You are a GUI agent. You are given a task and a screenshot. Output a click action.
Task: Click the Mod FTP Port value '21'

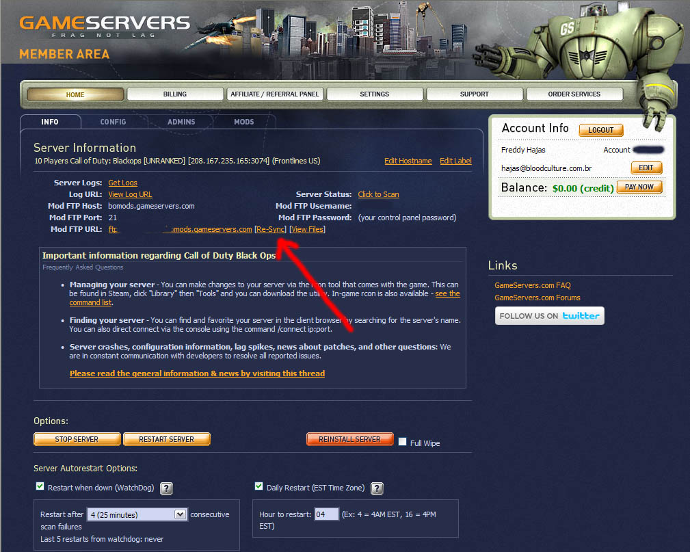click(113, 218)
